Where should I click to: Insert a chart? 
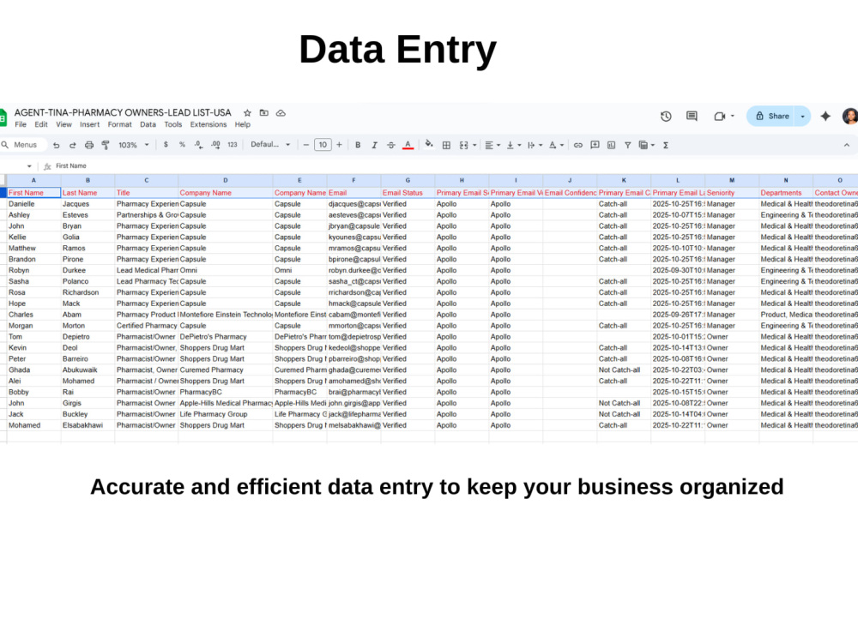pyautogui.click(x=611, y=145)
